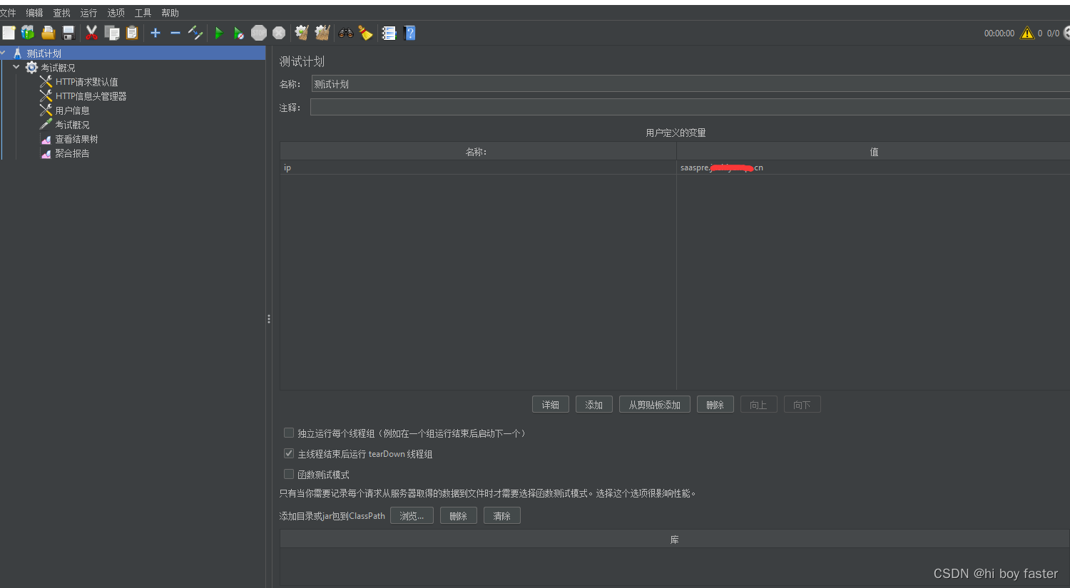Open the 文件 menu

pos(8,13)
